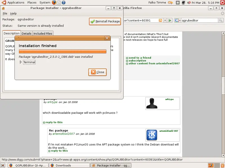Click the date and time clock in the top panel
The width and height of the screenshot is (225, 168).
point(206,3)
